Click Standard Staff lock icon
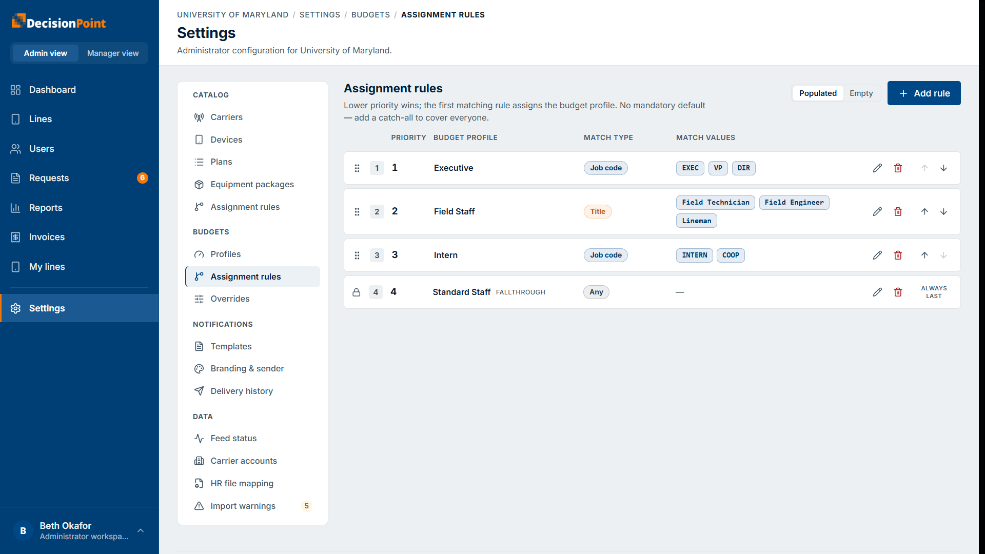This screenshot has height=554, width=985. click(357, 292)
